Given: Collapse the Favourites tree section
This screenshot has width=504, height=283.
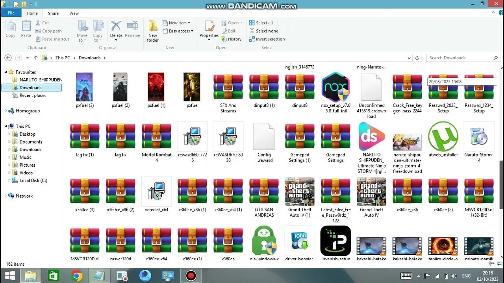Looking at the screenshot, I should 6,72.
